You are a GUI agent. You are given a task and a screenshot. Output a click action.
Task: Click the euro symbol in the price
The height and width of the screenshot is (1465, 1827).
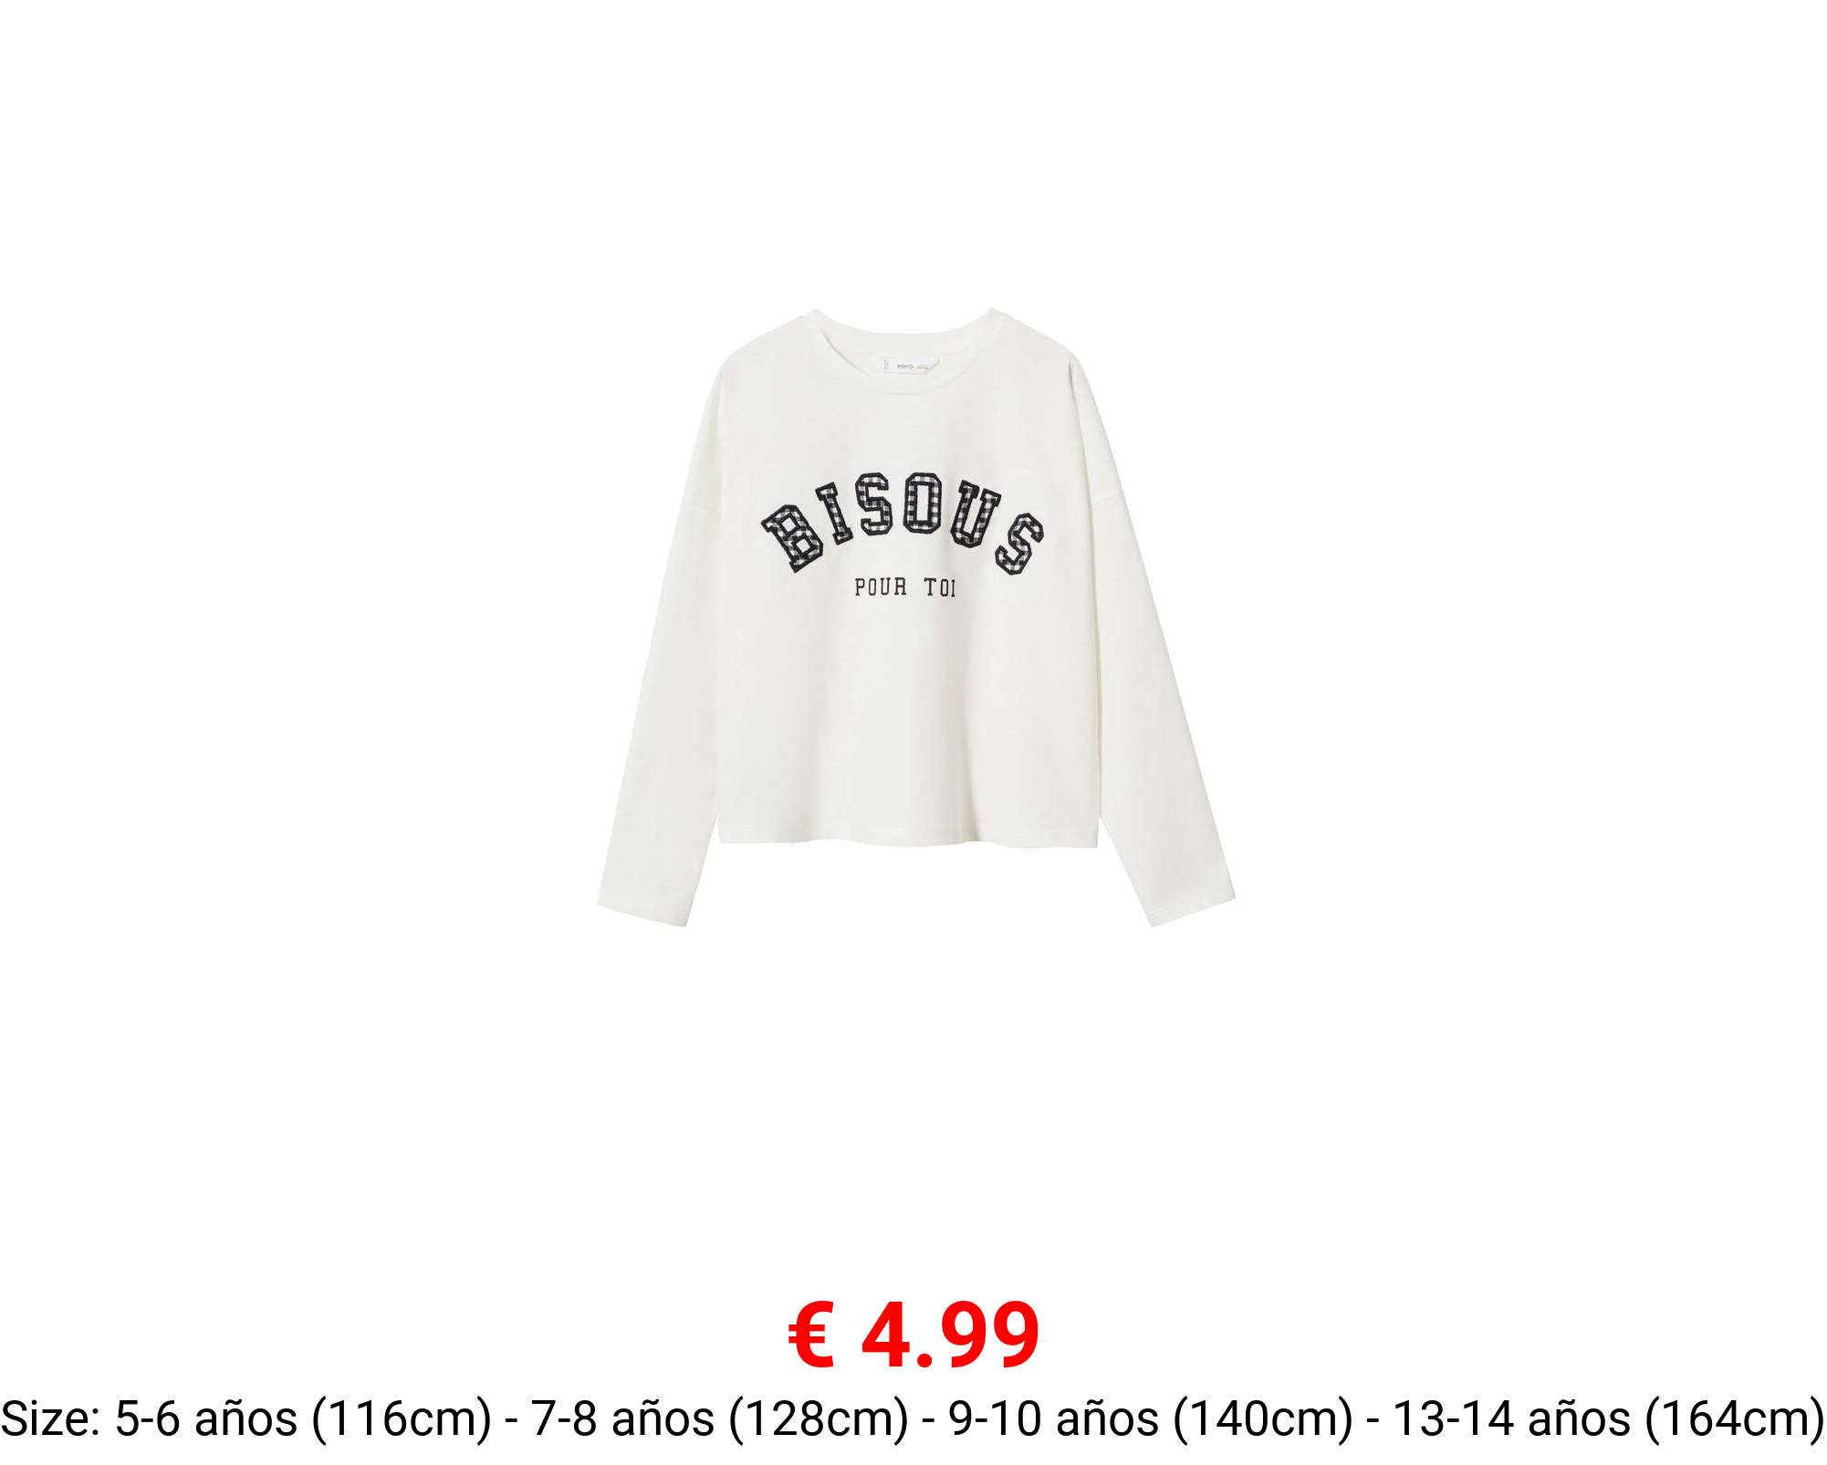811,1336
